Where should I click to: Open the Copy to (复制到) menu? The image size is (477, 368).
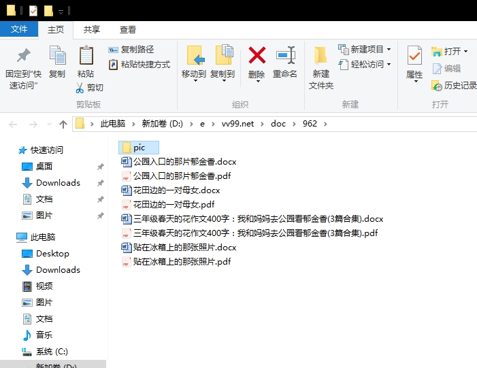223,65
